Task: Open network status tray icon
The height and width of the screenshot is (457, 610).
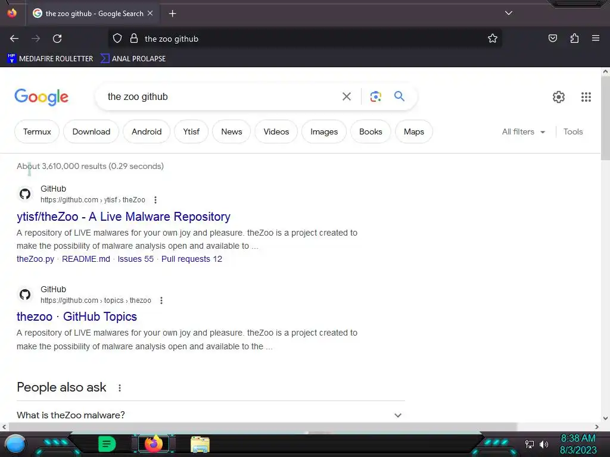Action: (530, 444)
